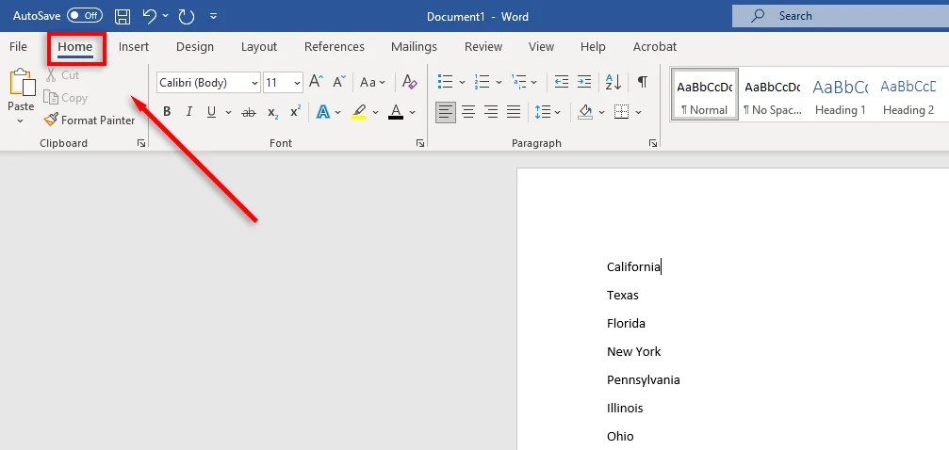Click the Numbering list icon
The height and width of the screenshot is (450, 949).
[482, 82]
